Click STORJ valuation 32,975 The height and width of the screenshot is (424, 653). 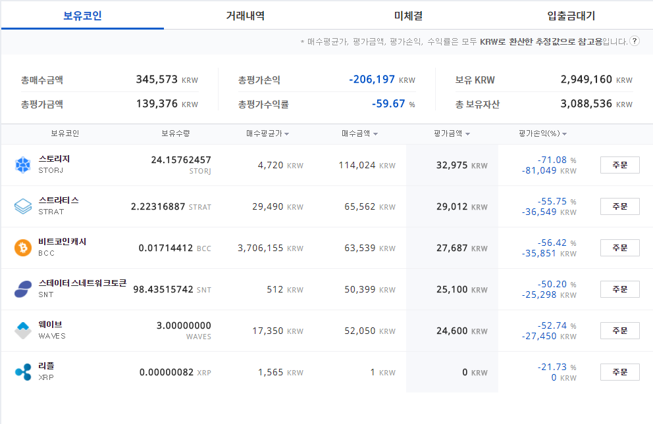[452, 165]
